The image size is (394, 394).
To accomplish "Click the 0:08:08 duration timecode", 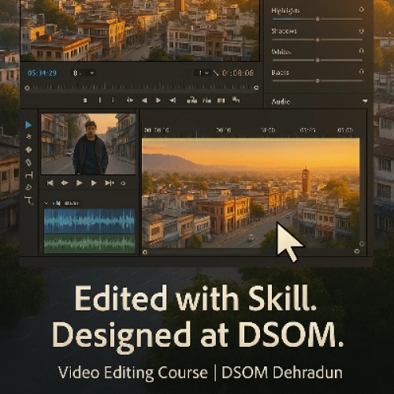I will click(238, 72).
